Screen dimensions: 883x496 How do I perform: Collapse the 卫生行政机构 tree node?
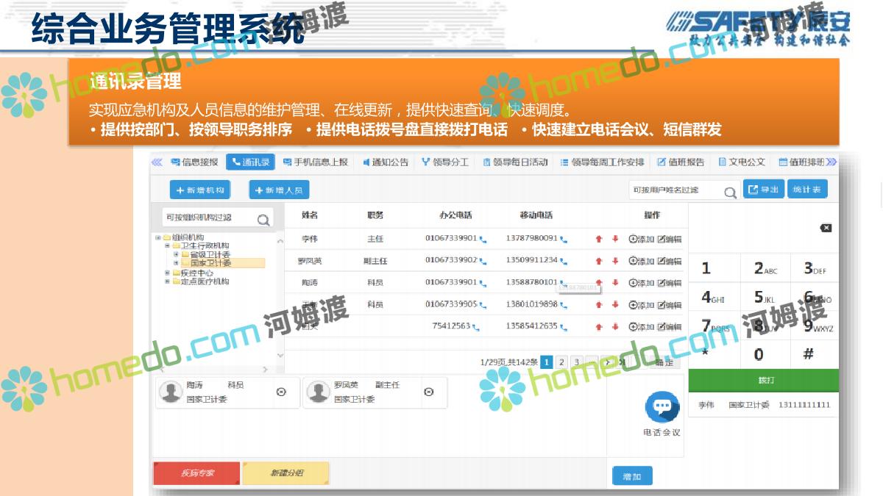click(167, 246)
